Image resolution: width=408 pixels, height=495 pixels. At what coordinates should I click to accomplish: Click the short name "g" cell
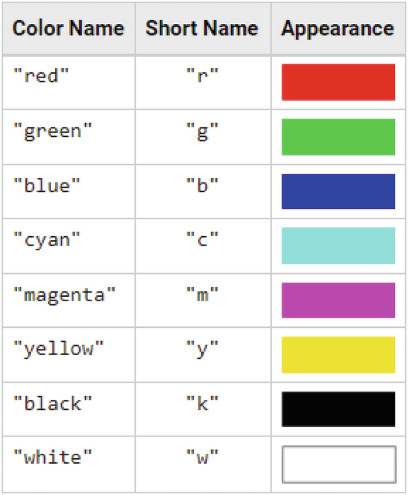point(203,130)
